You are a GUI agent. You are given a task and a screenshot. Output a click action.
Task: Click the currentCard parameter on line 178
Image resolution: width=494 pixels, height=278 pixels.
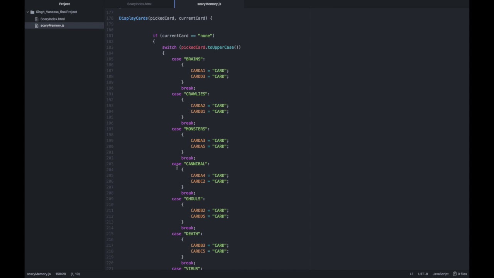(192, 18)
